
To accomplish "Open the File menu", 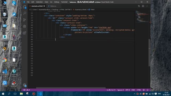I will (x=28, y=2).
